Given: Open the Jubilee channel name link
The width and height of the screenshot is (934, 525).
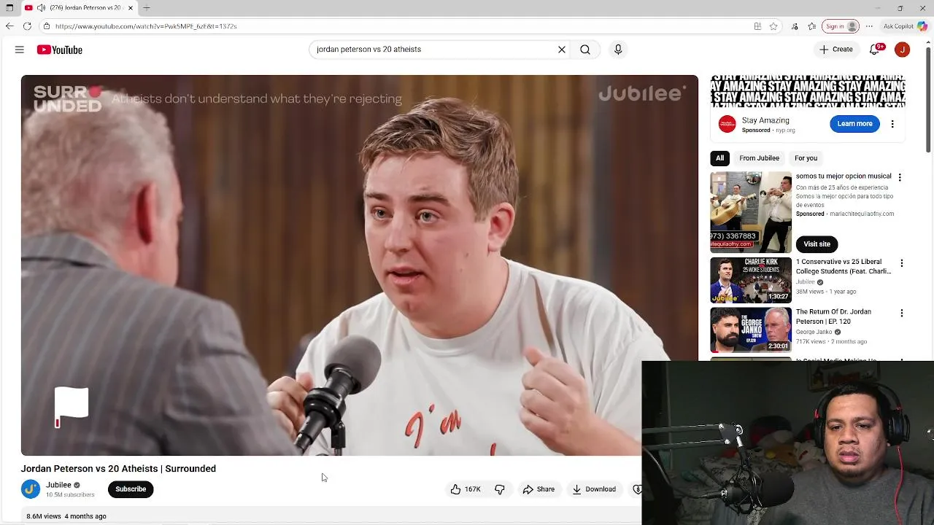Looking at the screenshot, I should point(59,485).
